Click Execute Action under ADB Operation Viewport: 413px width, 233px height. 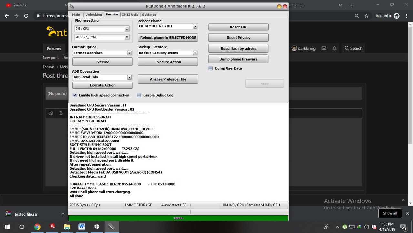pyautogui.click(x=102, y=85)
